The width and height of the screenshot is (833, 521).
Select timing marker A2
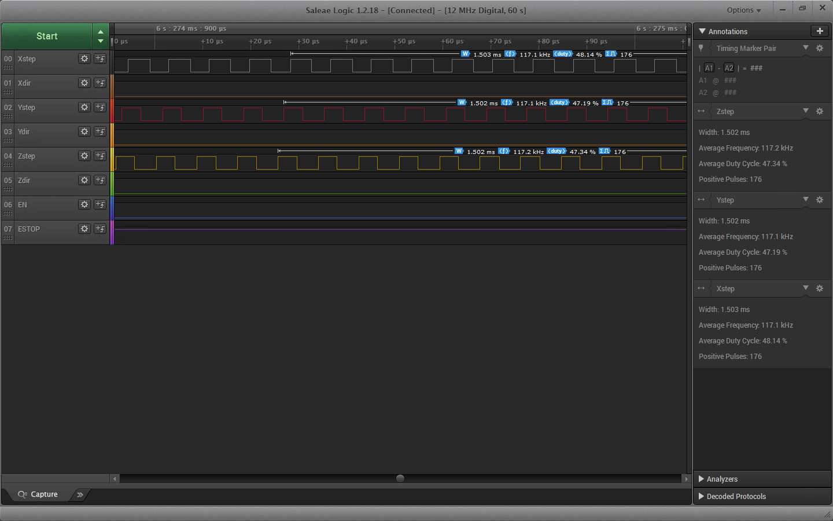pyautogui.click(x=729, y=68)
